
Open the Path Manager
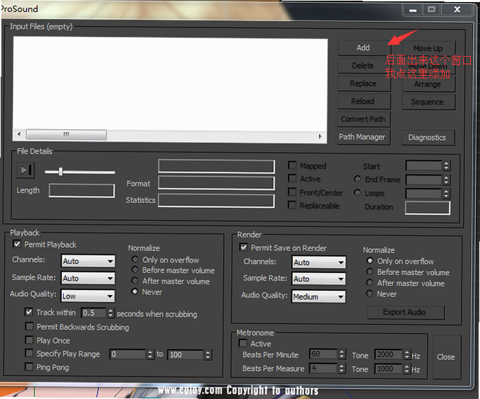coord(363,137)
